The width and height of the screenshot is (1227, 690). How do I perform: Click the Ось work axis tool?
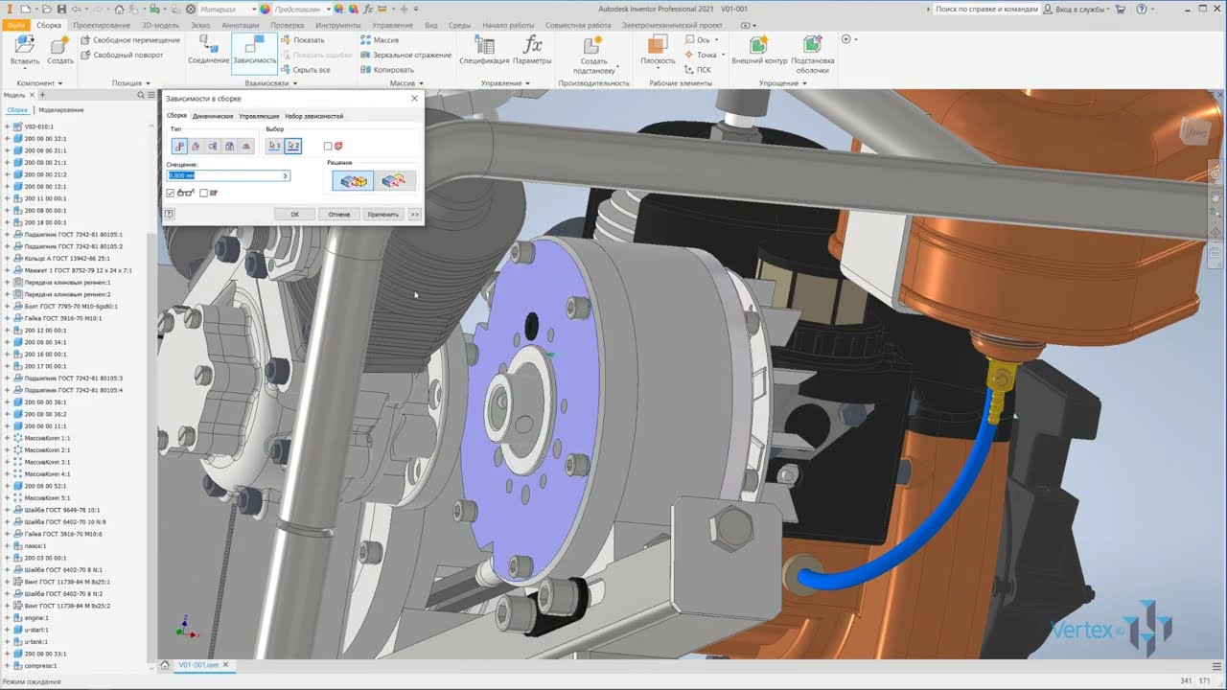(699, 40)
